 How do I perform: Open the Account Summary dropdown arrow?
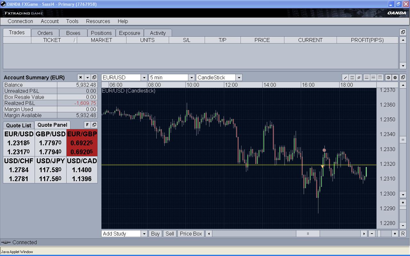pyautogui.click(x=87, y=77)
